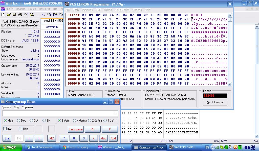The height and width of the screenshot is (151, 259).
Task: Open Fault Codes menu in VAG EEPROM Programmer
Action: click(122, 10)
